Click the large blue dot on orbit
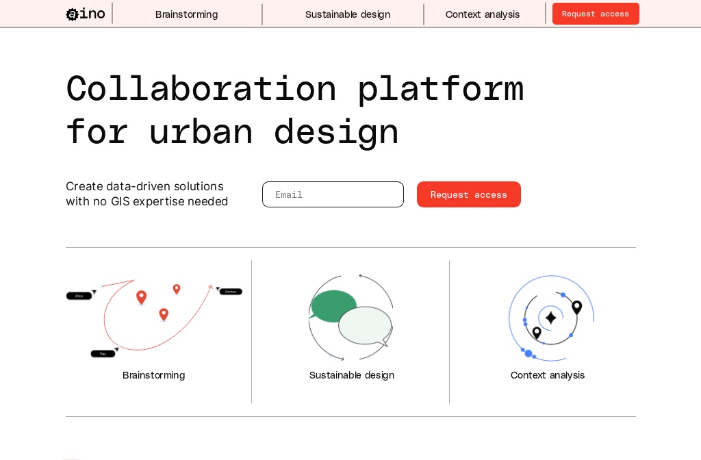This screenshot has width=701, height=460. (528, 353)
